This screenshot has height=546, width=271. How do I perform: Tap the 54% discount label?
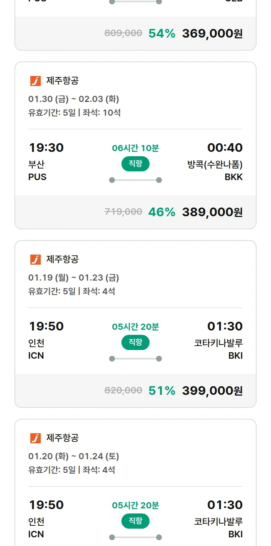(162, 33)
